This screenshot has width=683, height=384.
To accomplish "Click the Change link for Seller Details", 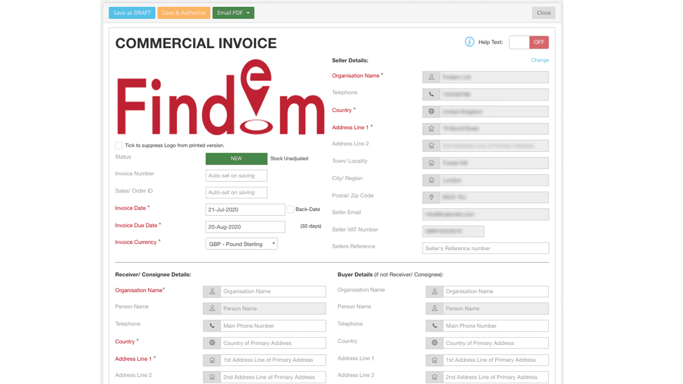I will pos(540,60).
